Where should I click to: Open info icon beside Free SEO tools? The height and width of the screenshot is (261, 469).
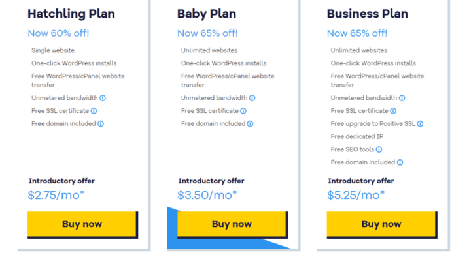click(379, 149)
